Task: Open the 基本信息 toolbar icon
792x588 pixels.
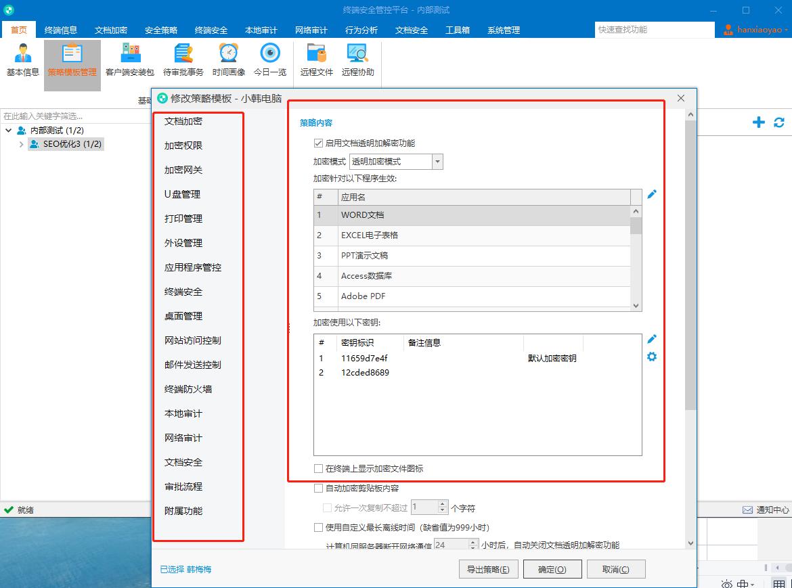Action: click(x=23, y=61)
